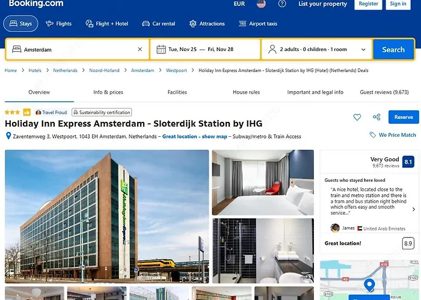Open Important and legal info tab
This screenshot has width=421, height=300.
pyautogui.click(x=315, y=92)
